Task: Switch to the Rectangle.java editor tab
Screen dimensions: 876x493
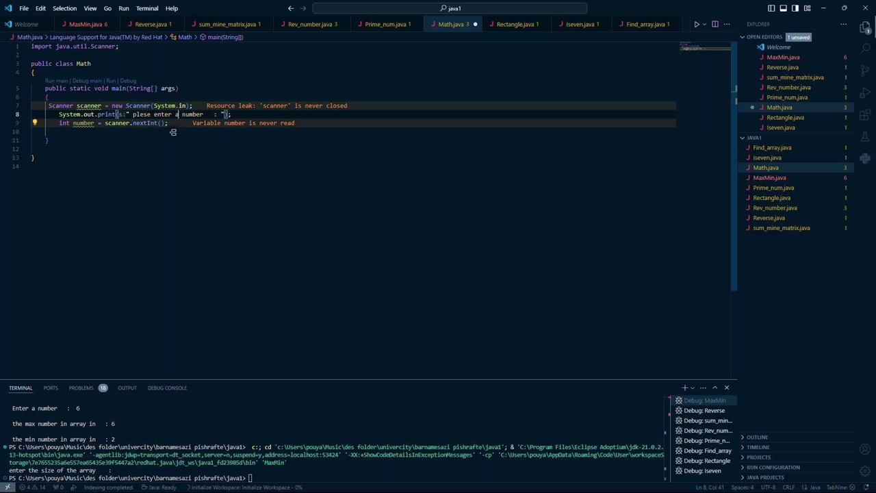Action: pyautogui.click(x=515, y=24)
